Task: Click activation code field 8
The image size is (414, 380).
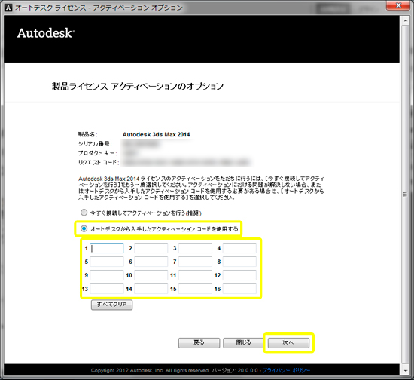Action: pyautogui.click(x=239, y=262)
